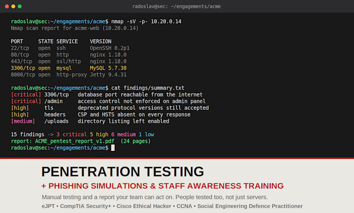Click the '[medium]' tag for /uploads
This screenshot has height=213, width=354.
point(23,121)
